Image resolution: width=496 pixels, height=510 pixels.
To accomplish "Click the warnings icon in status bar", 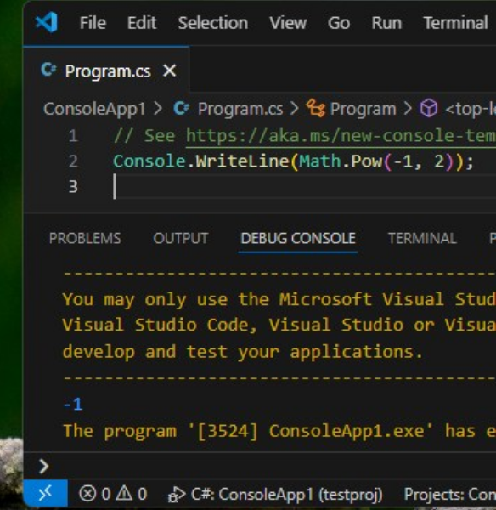I will [x=124, y=494].
